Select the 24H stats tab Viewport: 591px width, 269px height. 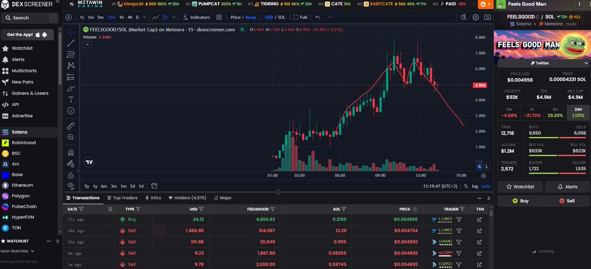point(578,112)
